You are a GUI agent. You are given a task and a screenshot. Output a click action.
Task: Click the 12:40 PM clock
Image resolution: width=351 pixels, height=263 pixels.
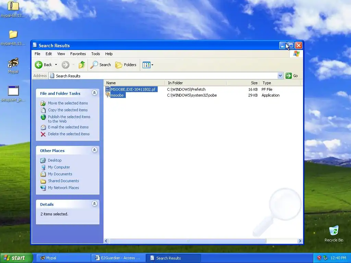pos(338,258)
